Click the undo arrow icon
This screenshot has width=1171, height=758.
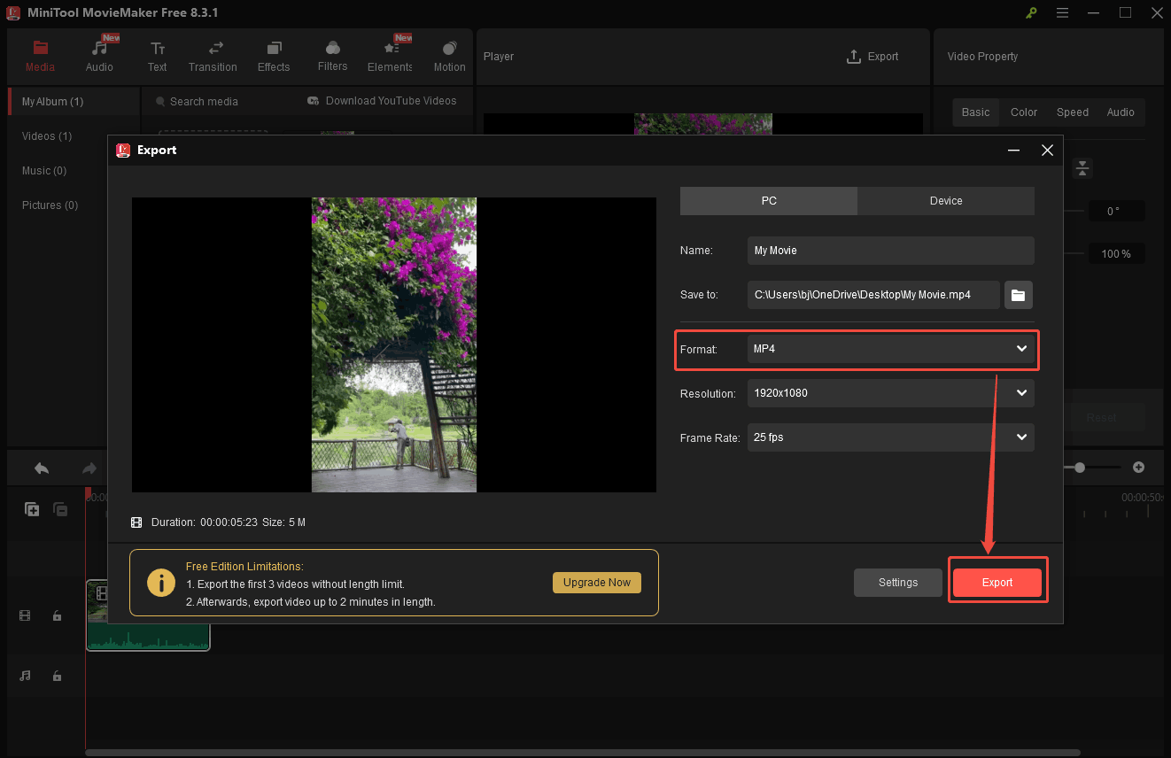coord(42,468)
